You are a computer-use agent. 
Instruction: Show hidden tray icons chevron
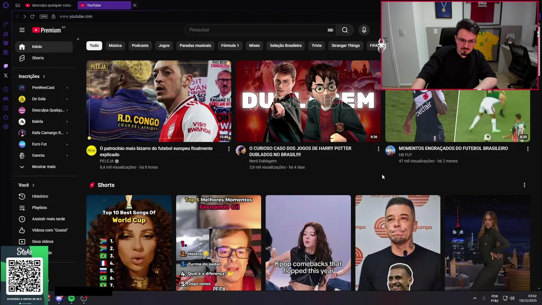(x=475, y=298)
